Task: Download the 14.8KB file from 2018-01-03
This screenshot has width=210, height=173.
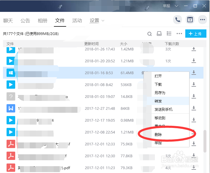Action: (x=194, y=96)
